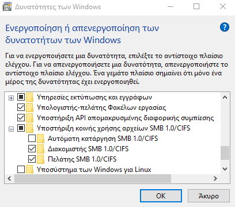Enable the Υποσύστημα των Windows για Linux checkbox

(21, 170)
